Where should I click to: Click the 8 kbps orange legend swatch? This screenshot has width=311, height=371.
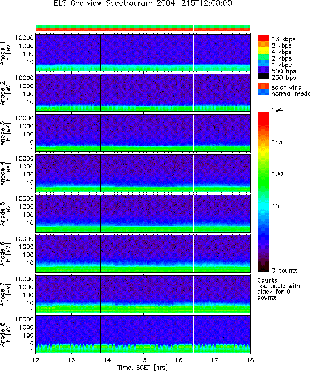(263, 44)
